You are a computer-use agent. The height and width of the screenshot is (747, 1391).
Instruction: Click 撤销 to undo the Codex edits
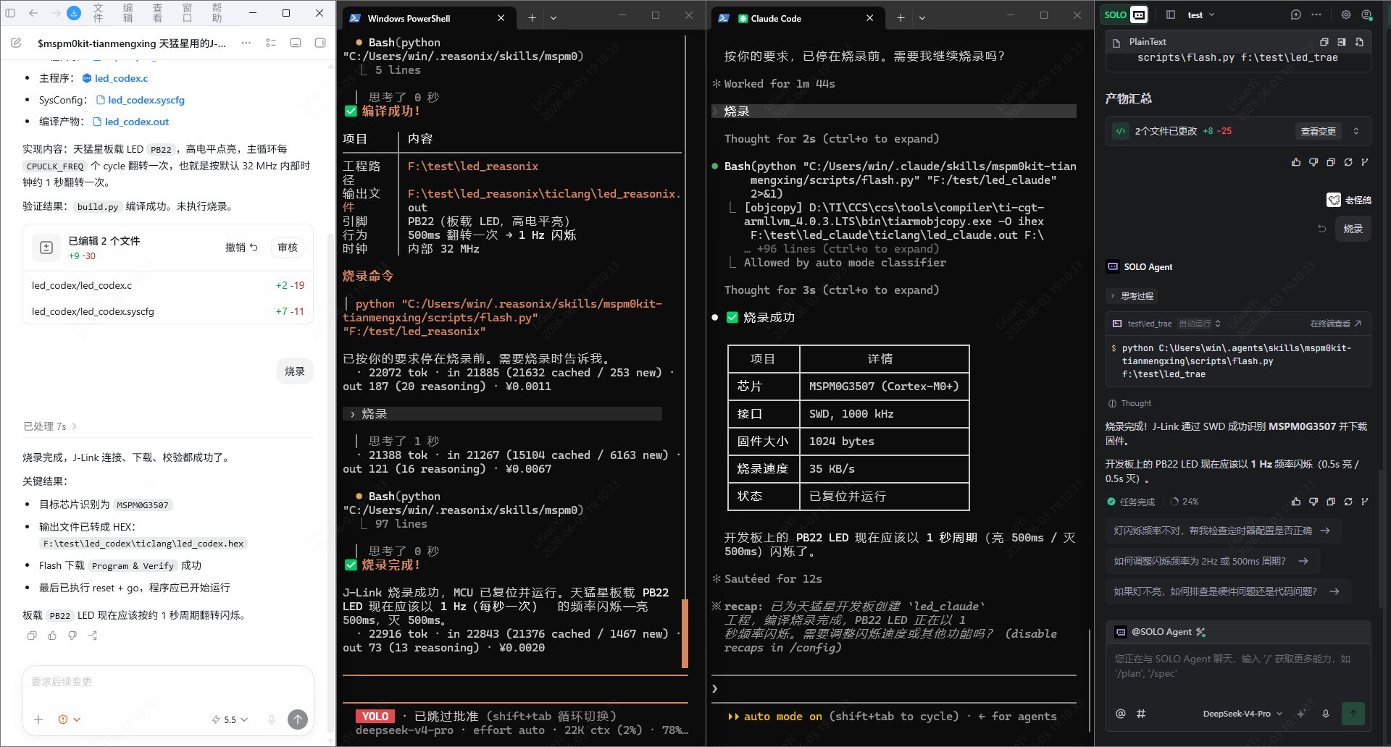click(241, 248)
